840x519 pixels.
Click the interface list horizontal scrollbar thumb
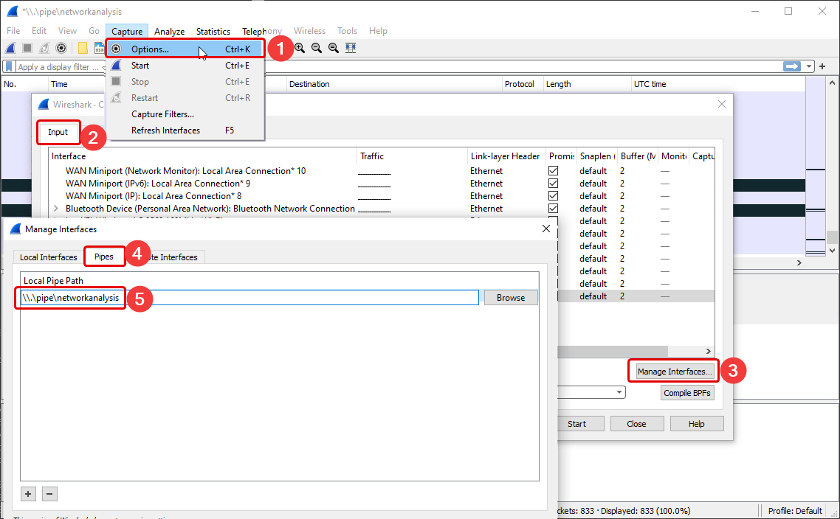(x=613, y=351)
